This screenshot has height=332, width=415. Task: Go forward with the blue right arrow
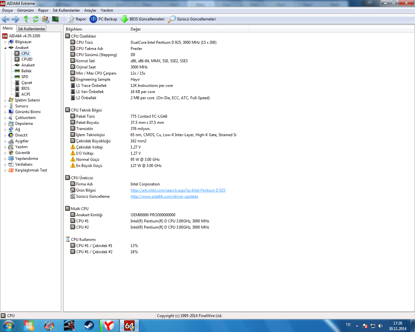(16, 19)
